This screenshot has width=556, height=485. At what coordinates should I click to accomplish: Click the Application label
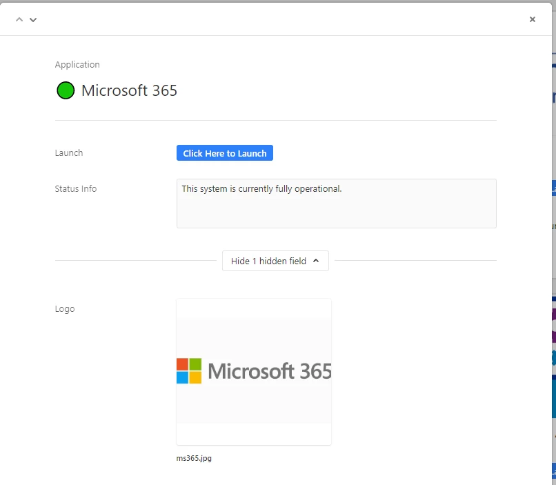coord(77,65)
